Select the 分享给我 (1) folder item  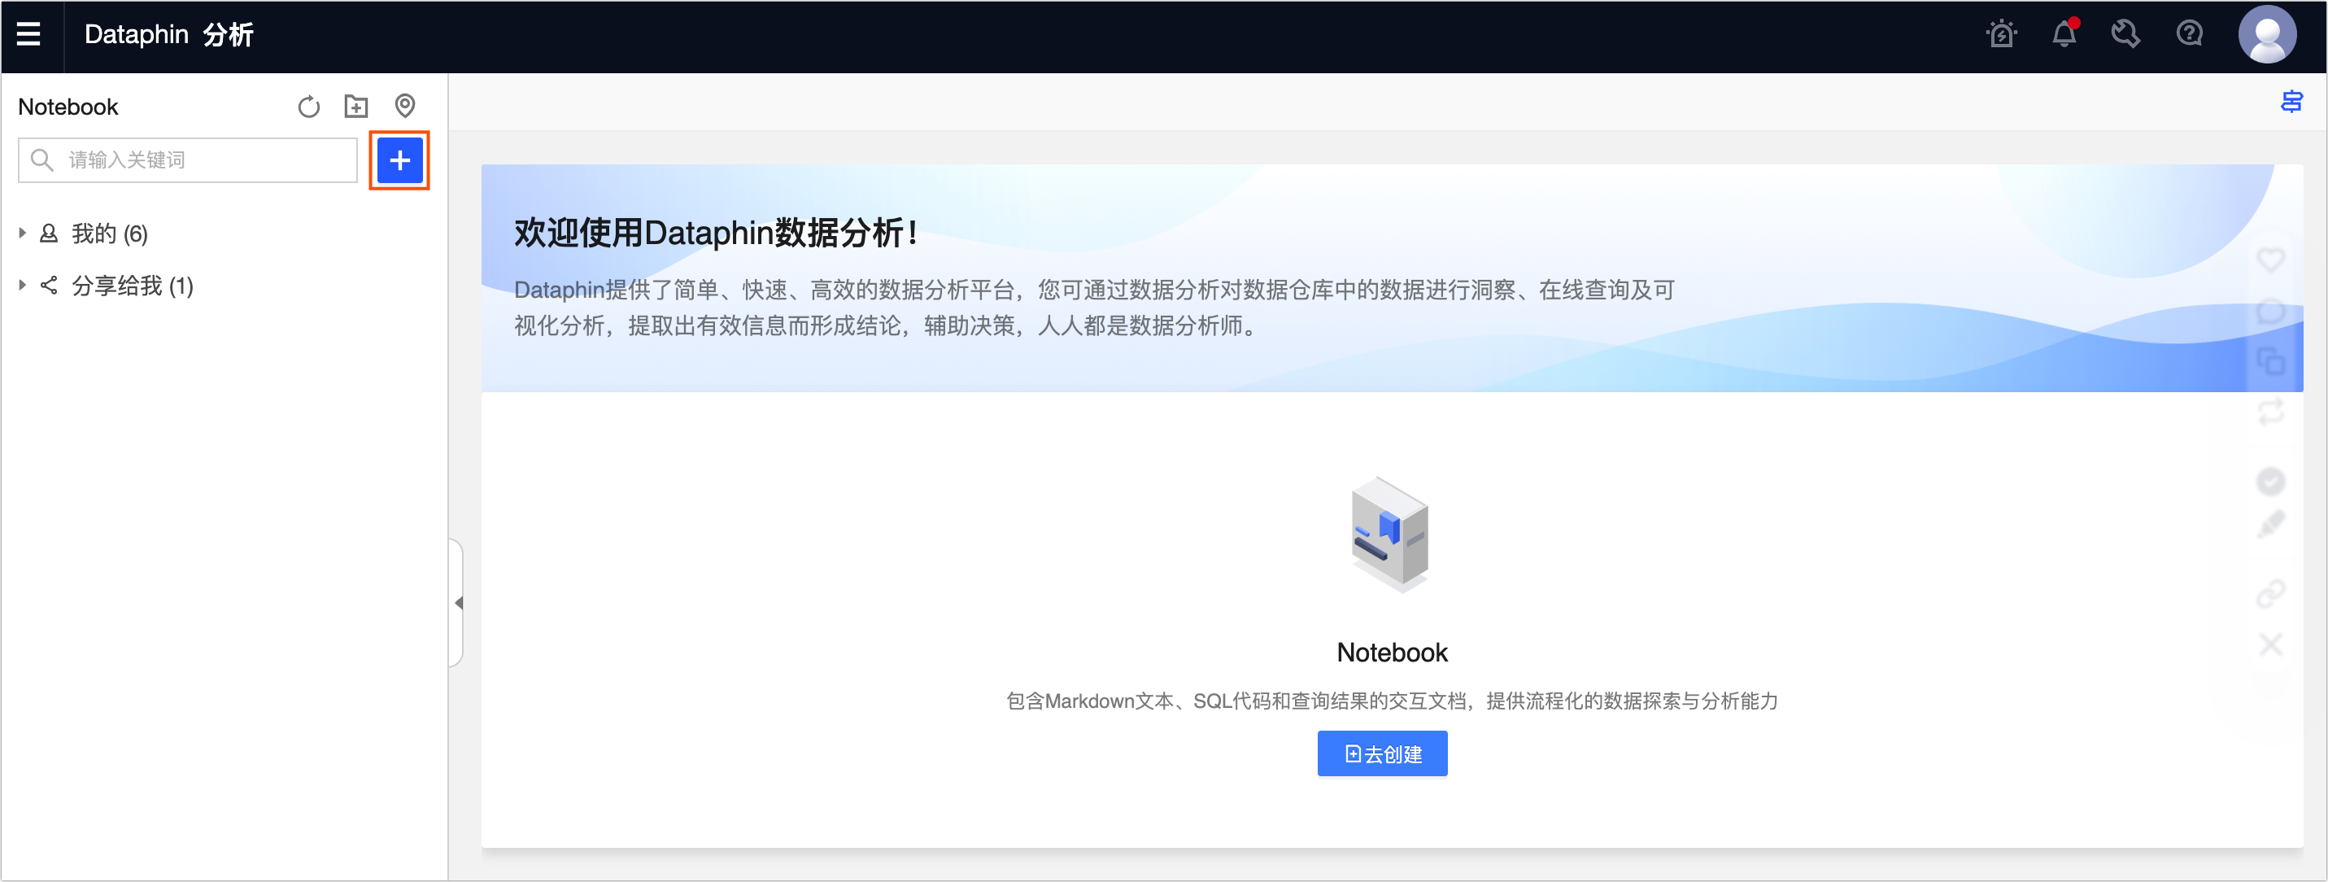click(132, 286)
